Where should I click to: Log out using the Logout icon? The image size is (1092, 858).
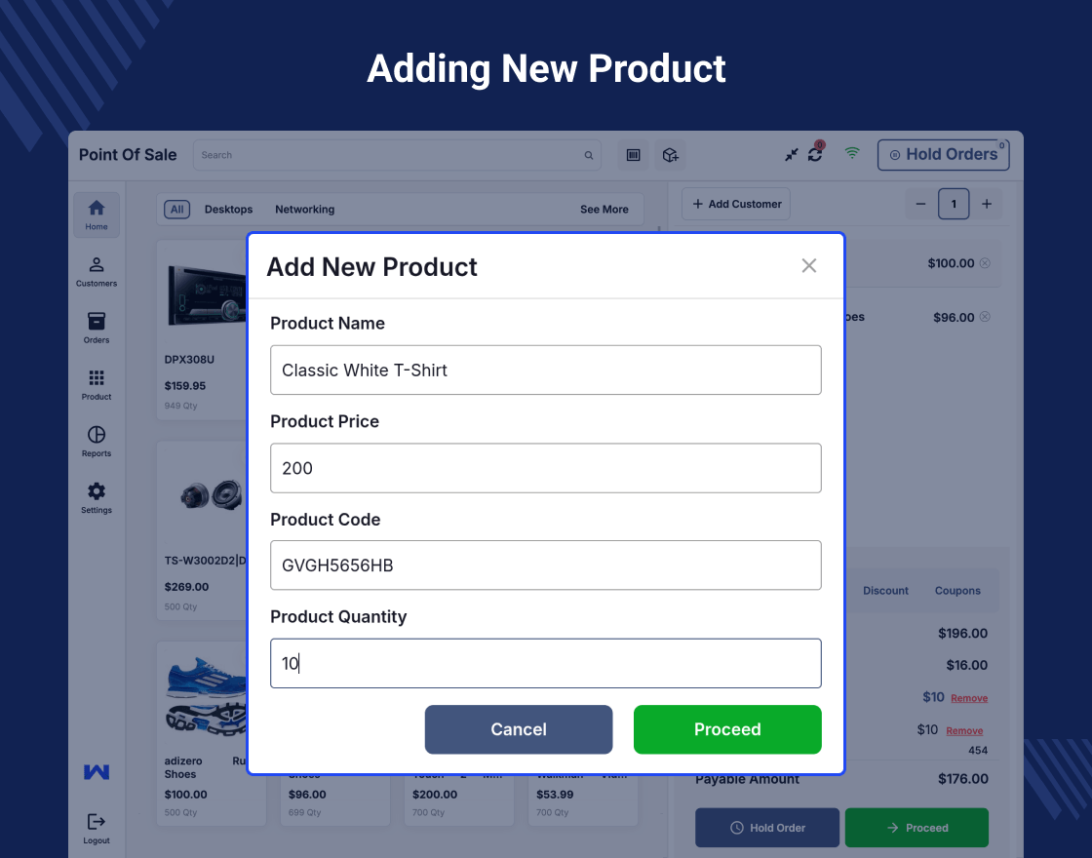click(x=97, y=828)
